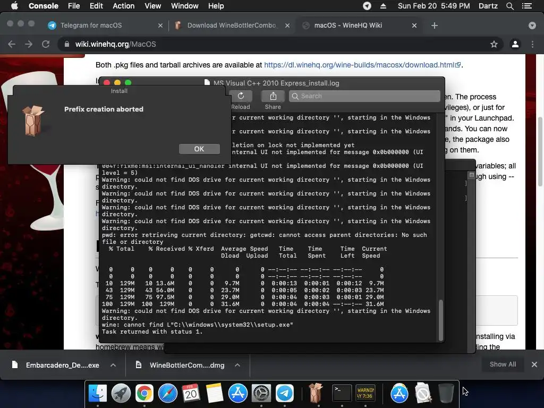544x408 pixels.
Task: Expand options for Embarcadero_De....exe download
Action: point(113,365)
